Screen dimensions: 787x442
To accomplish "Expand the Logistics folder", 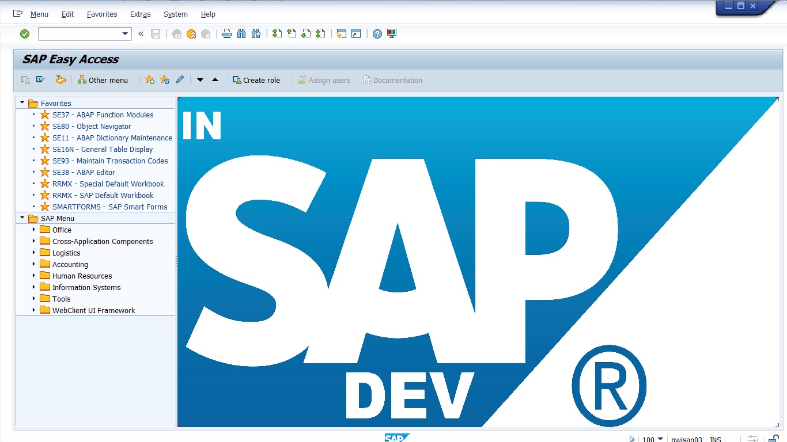I will pyautogui.click(x=34, y=253).
